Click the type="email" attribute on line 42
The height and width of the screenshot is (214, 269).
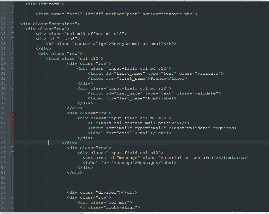(150, 128)
